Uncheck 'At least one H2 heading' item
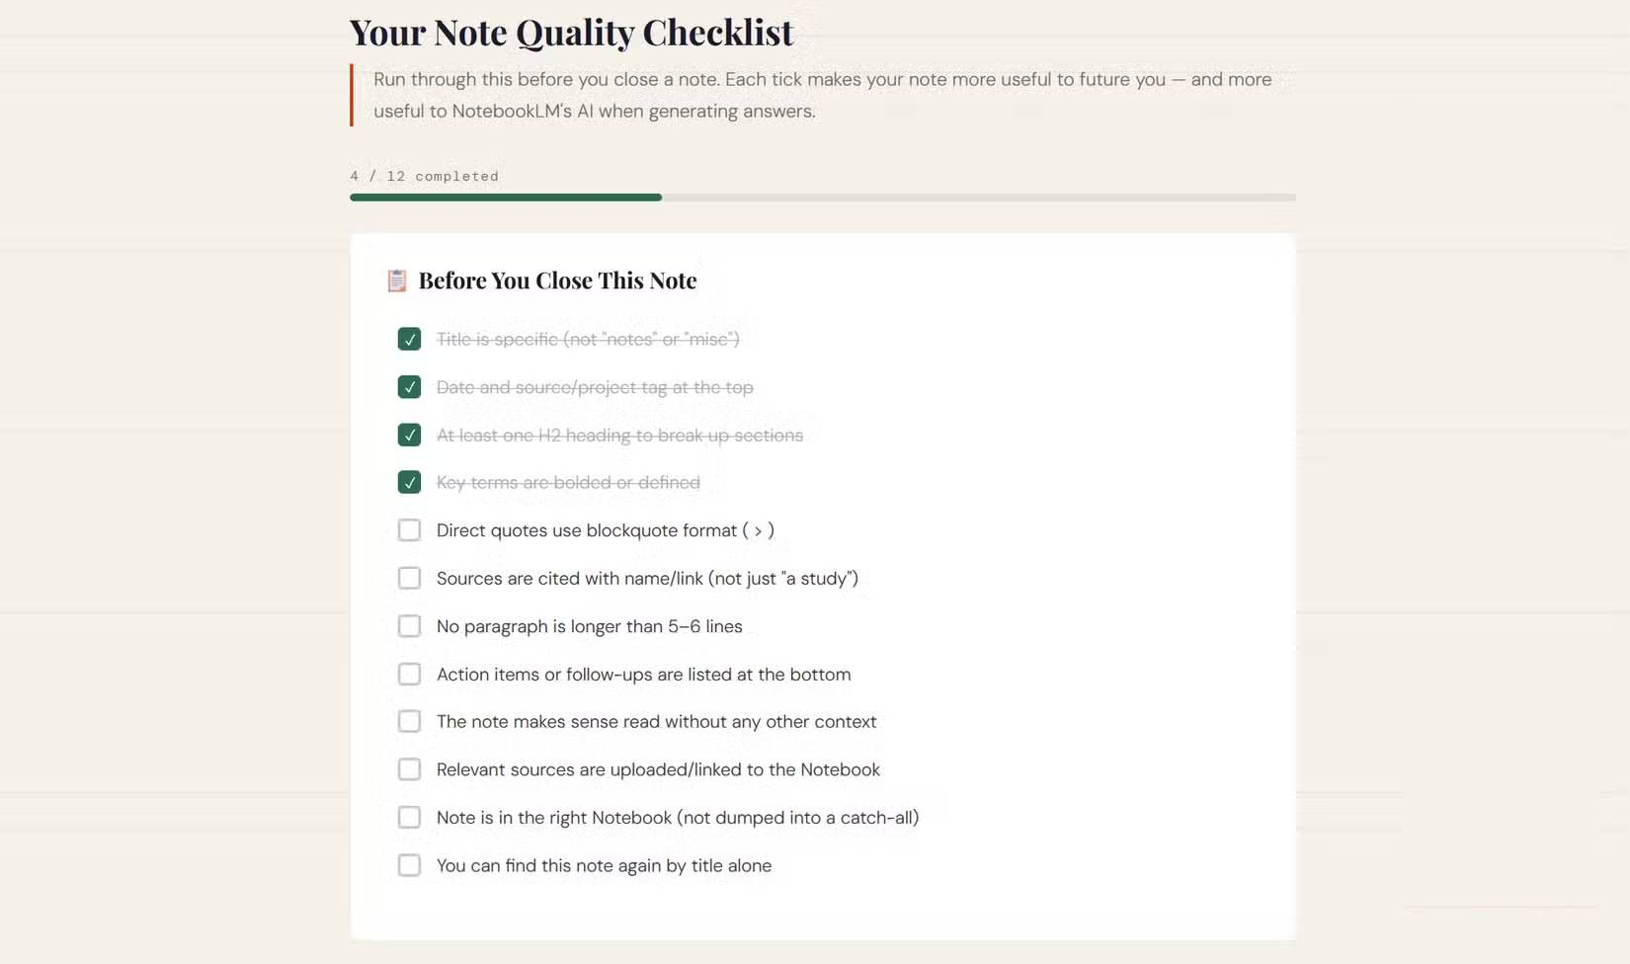Screen dimensions: 1630x964 pyautogui.click(x=409, y=435)
